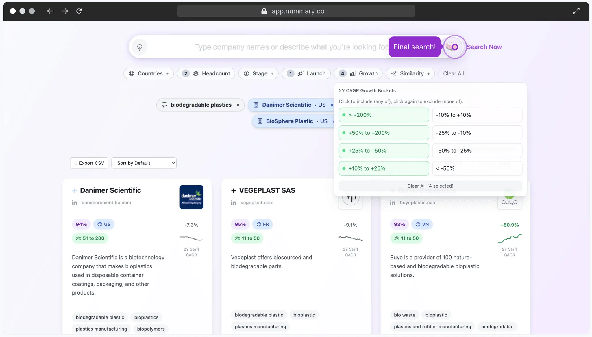Click the bioplastics tag on Danimer card
The image size is (592, 337).
[x=146, y=317]
